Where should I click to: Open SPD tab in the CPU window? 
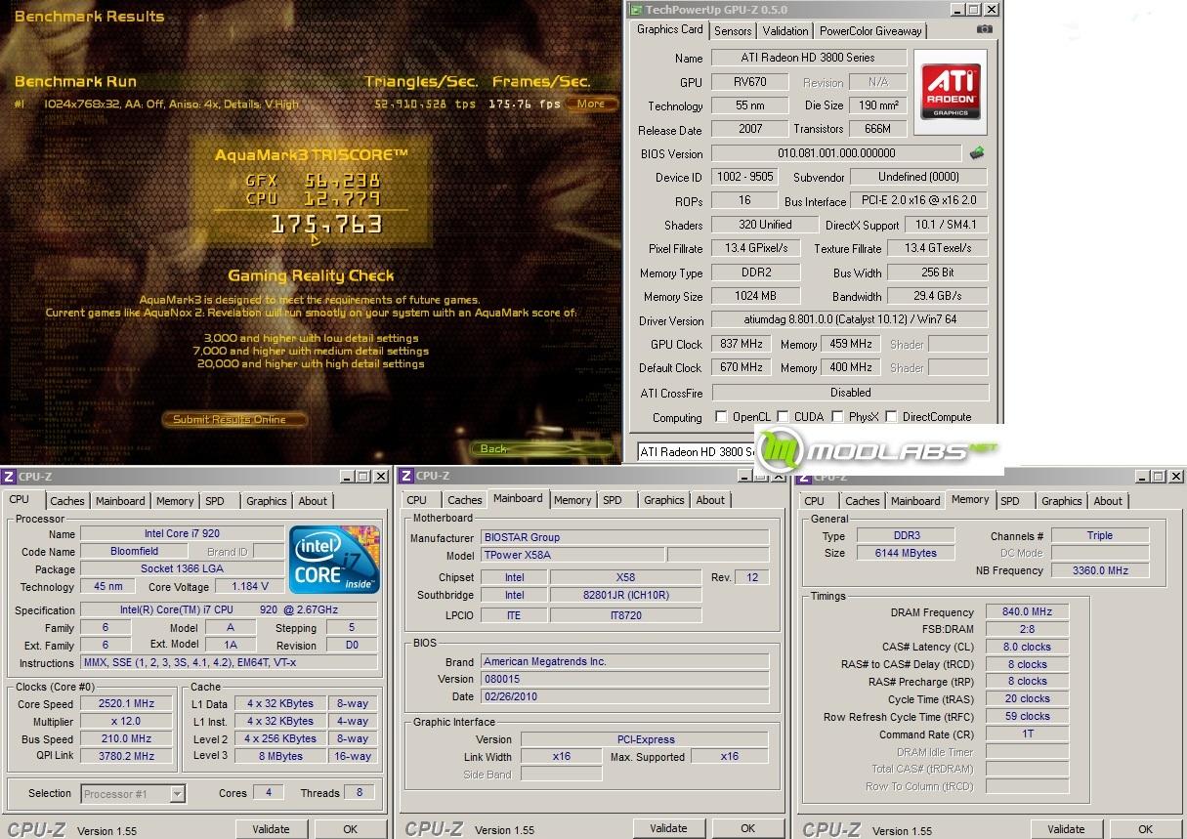tap(215, 501)
